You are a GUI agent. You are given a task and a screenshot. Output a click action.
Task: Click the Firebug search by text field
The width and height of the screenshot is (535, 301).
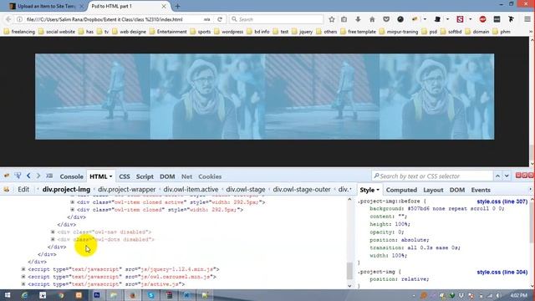[432, 176]
